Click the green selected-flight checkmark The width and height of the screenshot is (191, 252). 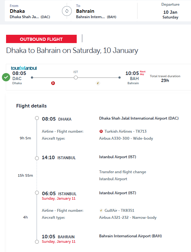click(6, 77)
